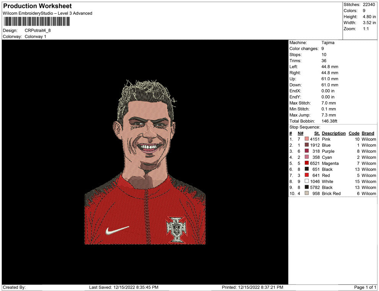Click the code 15 in the White row
The width and height of the screenshot is (379, 291).
357,181
